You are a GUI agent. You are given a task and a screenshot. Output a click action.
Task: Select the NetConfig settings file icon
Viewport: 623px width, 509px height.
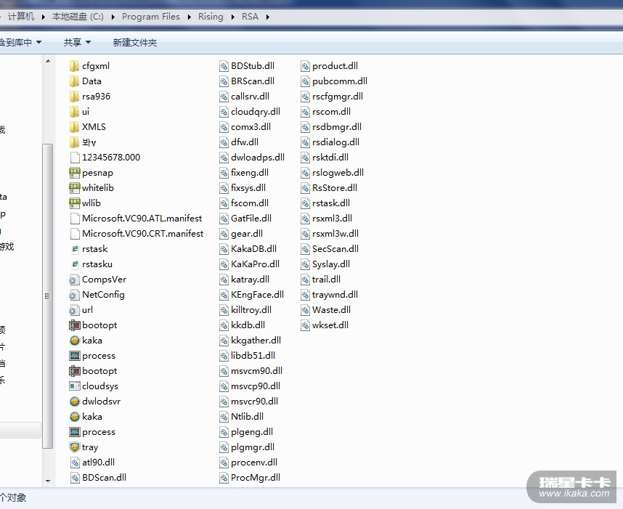pyautogui.click(x=74, y=295)
